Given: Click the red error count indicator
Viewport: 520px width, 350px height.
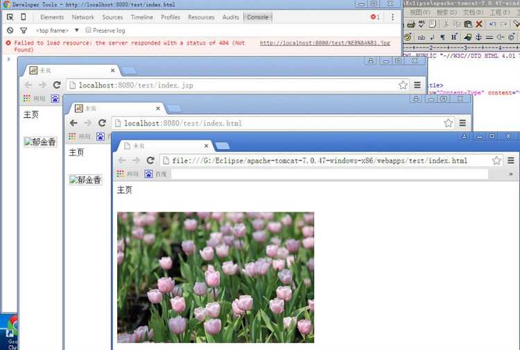Looking at the screenshot, I should pos(375,17).
